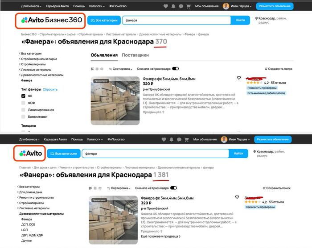Image resolution: width=312 pixels, height=248 pixels.
Task: Uncheck the ФК plywood type checkbox
Action: [23, 96]
